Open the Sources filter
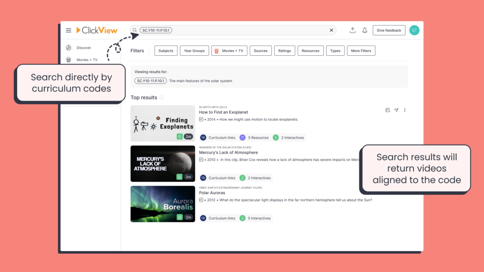484x272 pixels. click(260, 51)
